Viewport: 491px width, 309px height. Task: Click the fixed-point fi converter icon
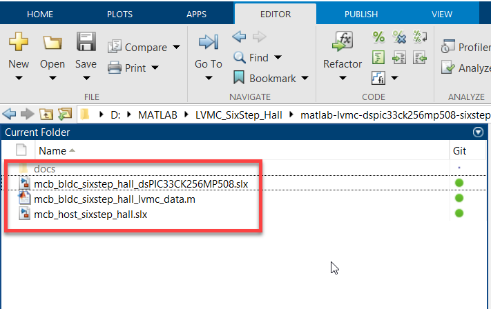(378, 78)
